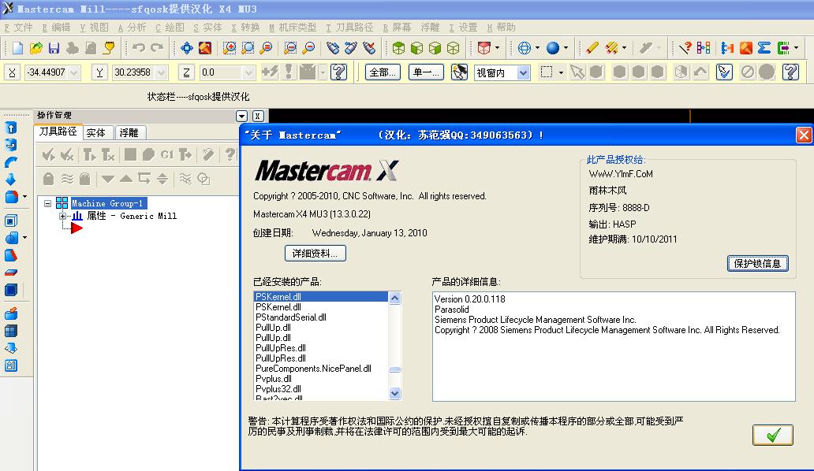Click the Redo arrow icon
This screenshot has width=814, height=471.
click(157, 48)
